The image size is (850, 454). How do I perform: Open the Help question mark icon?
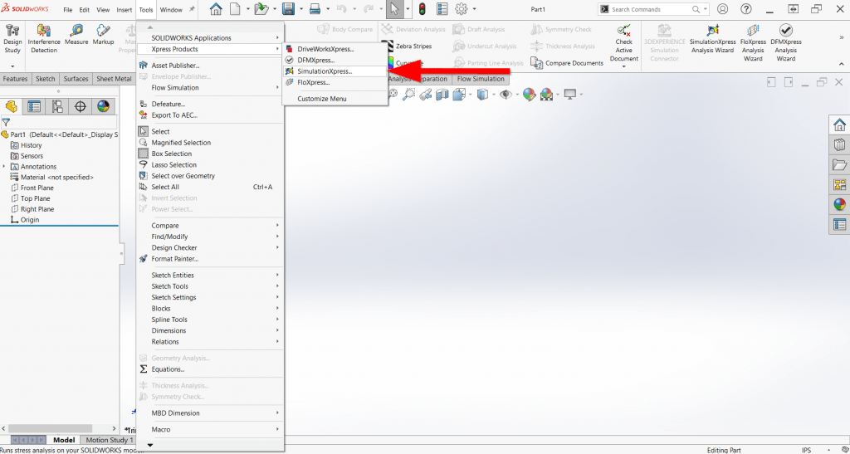click(x=746, y=9)
